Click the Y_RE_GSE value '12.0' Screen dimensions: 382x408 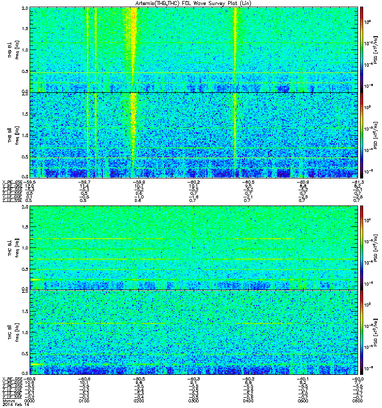(x=30, y=186)
